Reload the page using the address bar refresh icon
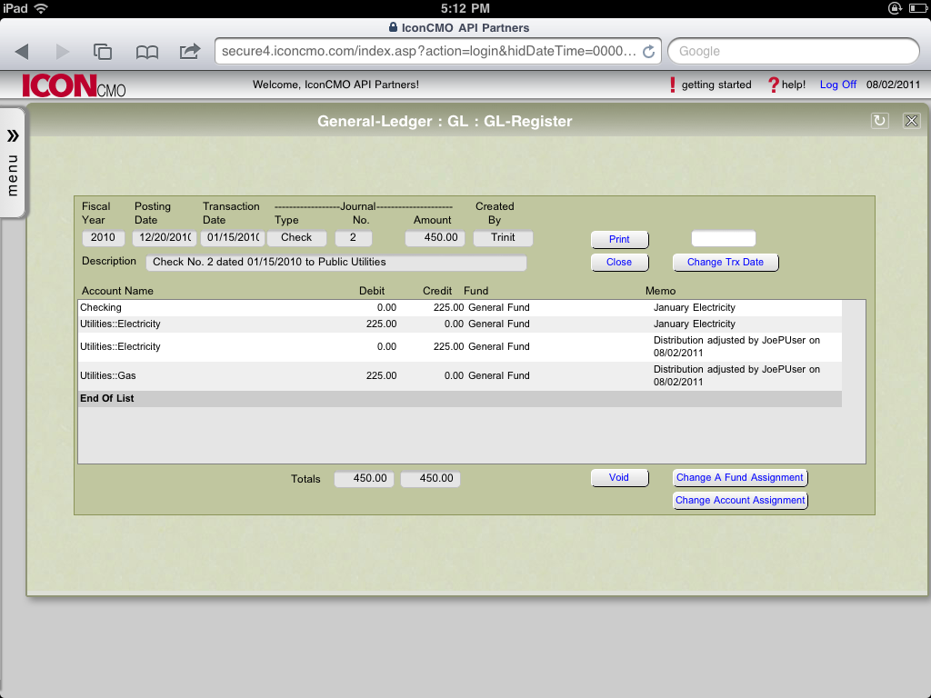931x698 pixels. tap(648, 51)
